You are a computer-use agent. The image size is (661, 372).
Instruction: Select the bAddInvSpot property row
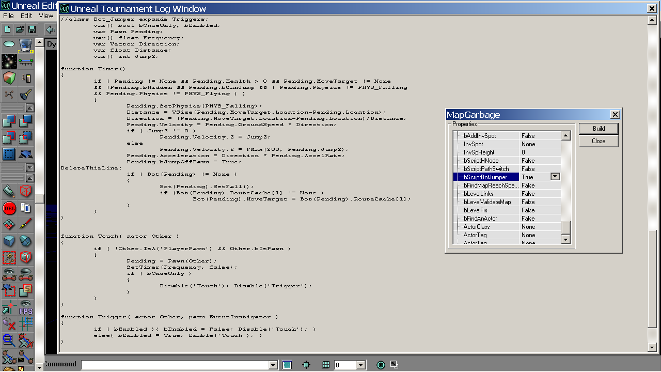[x=507, y=136]
